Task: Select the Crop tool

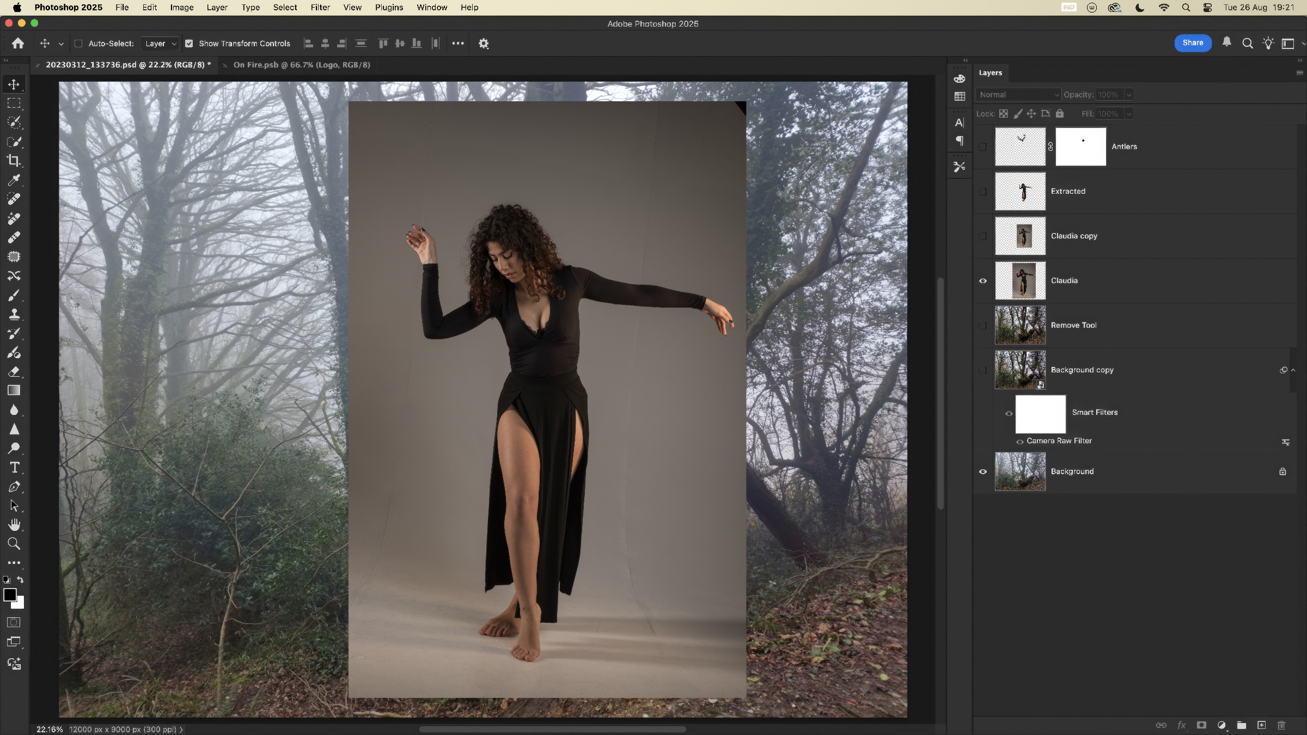Action: coord(14,161)
